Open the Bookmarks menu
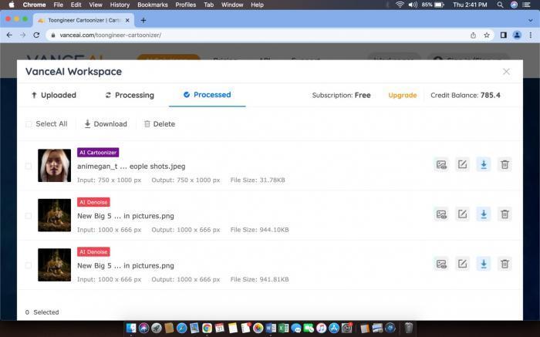Screen dimensions: 540x337 [x=152, y=5]
